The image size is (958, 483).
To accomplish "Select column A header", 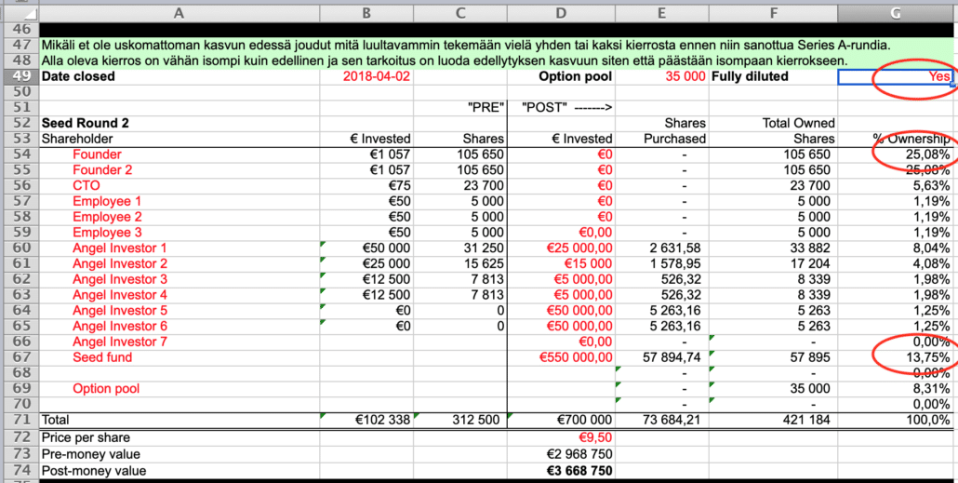I will point(179,13).
